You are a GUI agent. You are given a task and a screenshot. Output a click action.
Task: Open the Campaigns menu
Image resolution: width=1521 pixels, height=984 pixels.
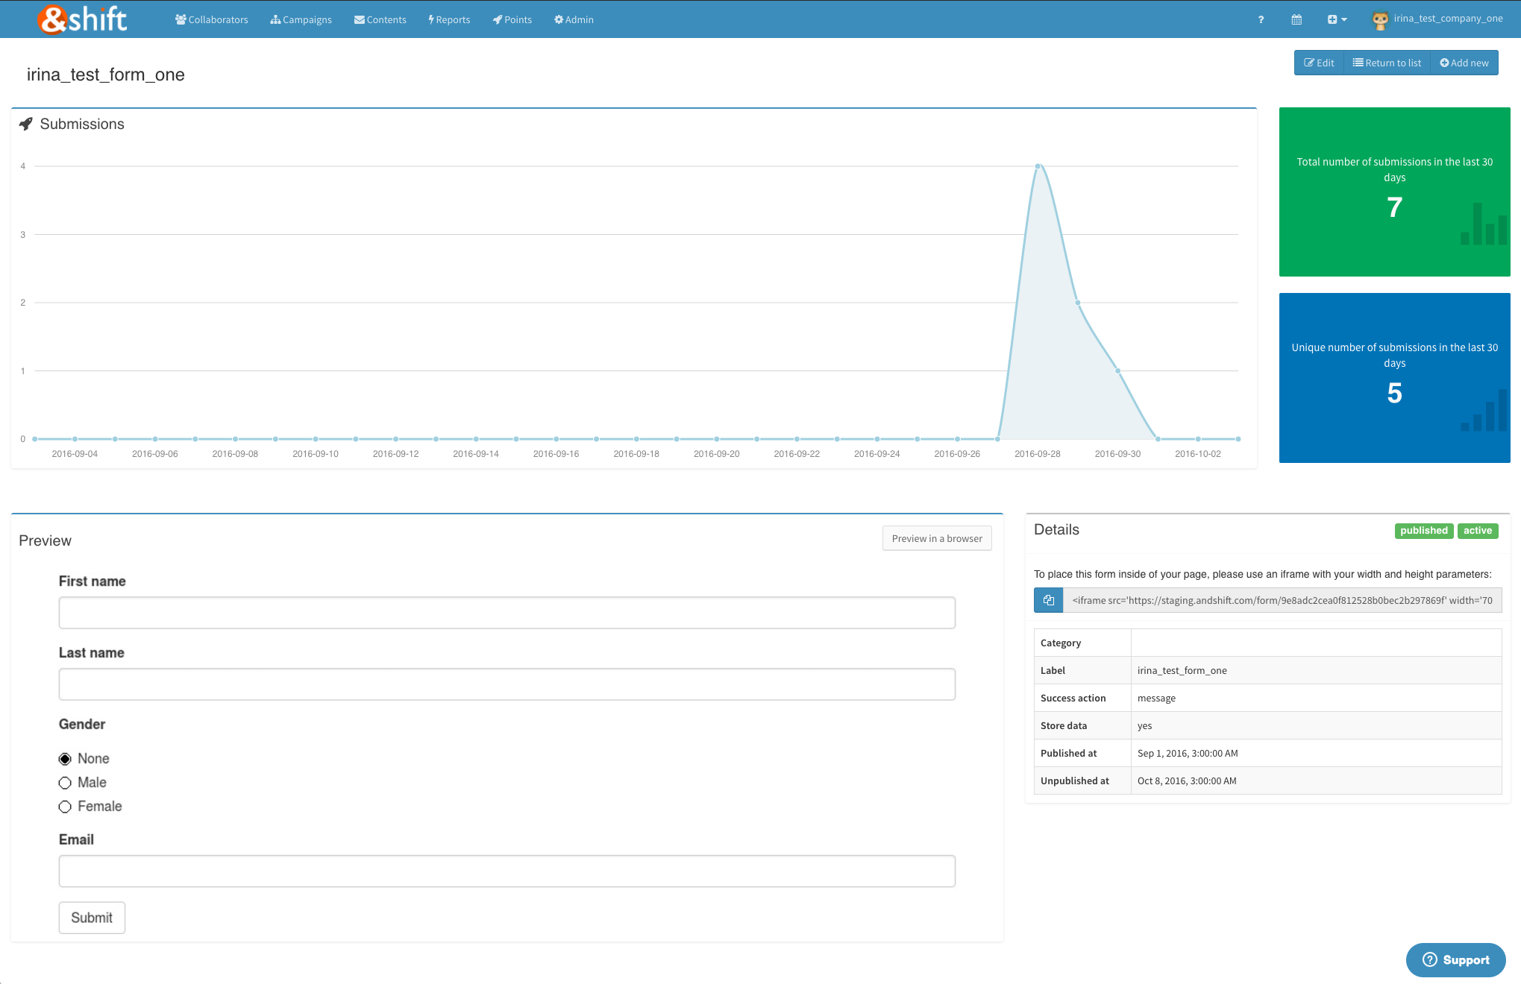301,19
